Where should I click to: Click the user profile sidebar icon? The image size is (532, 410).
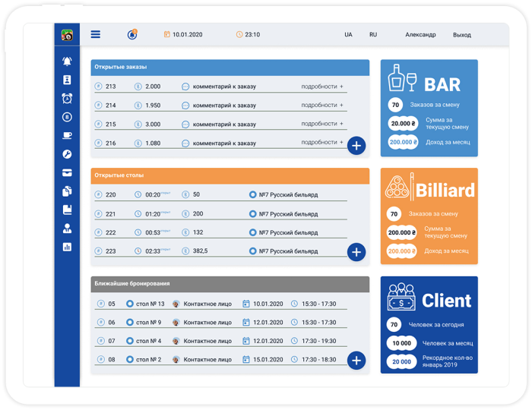pos(67,228)
